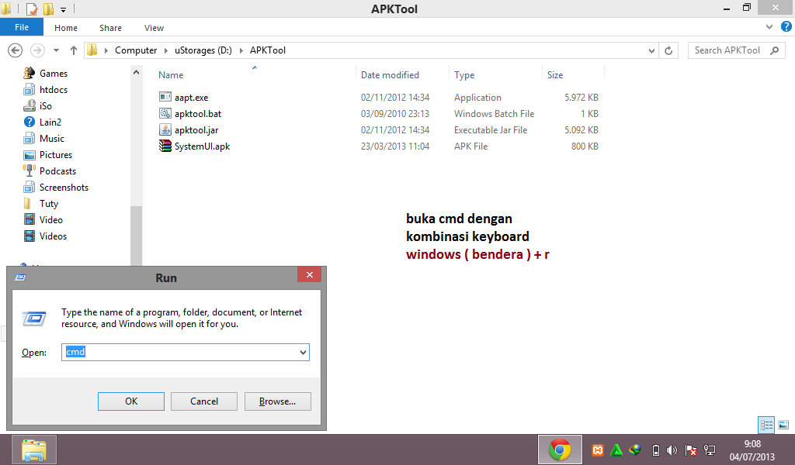Open Action Center flag tray icon

(690, 449)
